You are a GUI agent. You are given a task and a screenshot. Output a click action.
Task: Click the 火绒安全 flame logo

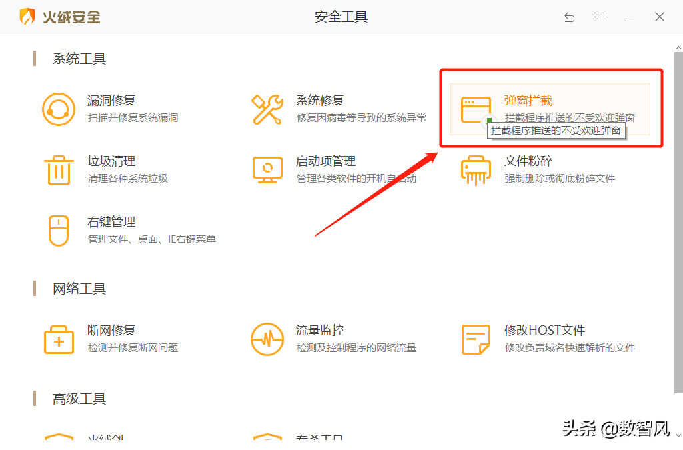point(27,17)
